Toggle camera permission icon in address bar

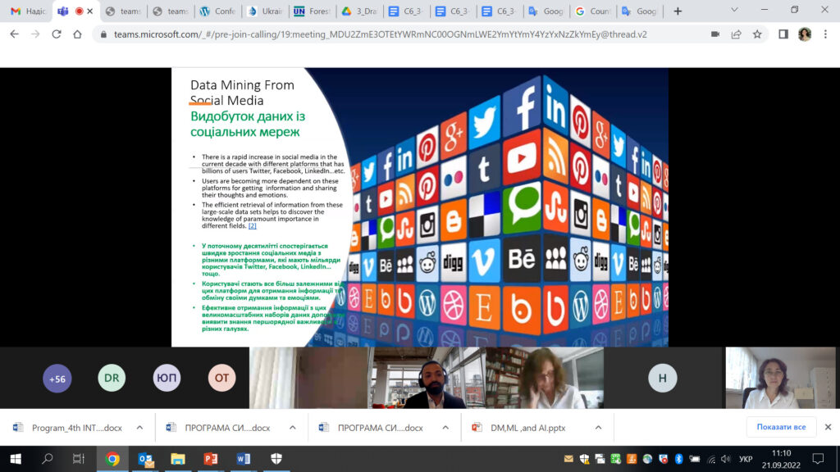coord(714,34)
